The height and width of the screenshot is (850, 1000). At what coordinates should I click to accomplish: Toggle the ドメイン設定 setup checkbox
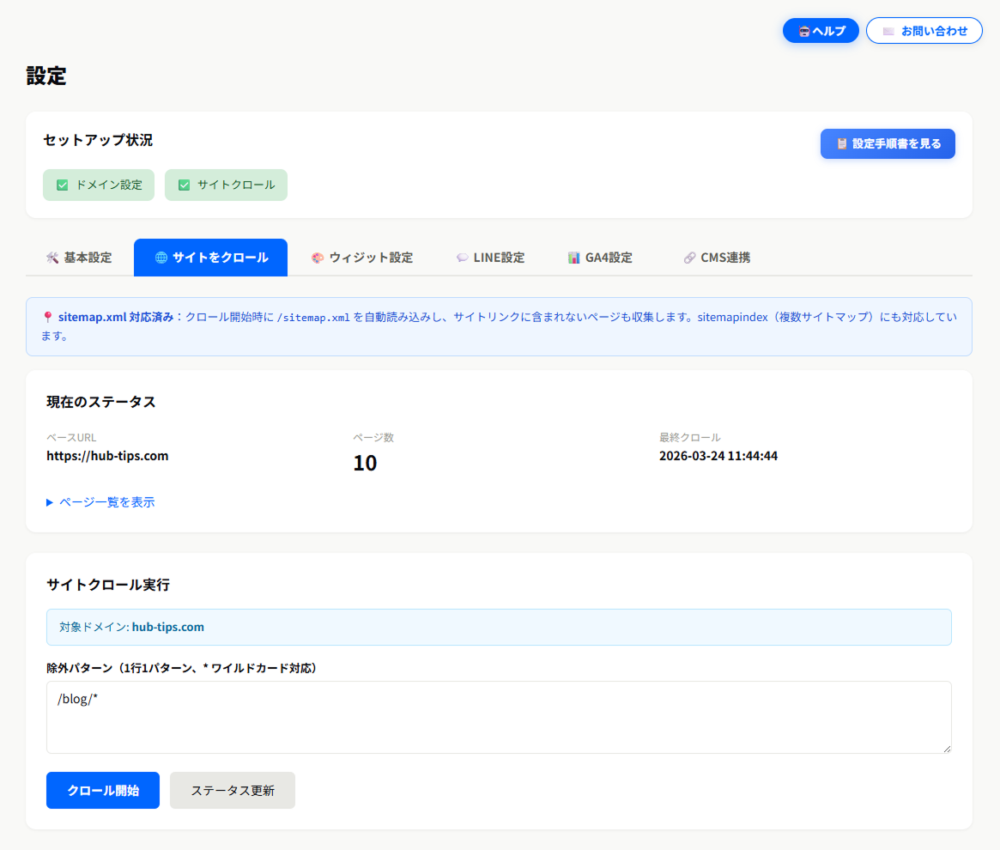62,185
